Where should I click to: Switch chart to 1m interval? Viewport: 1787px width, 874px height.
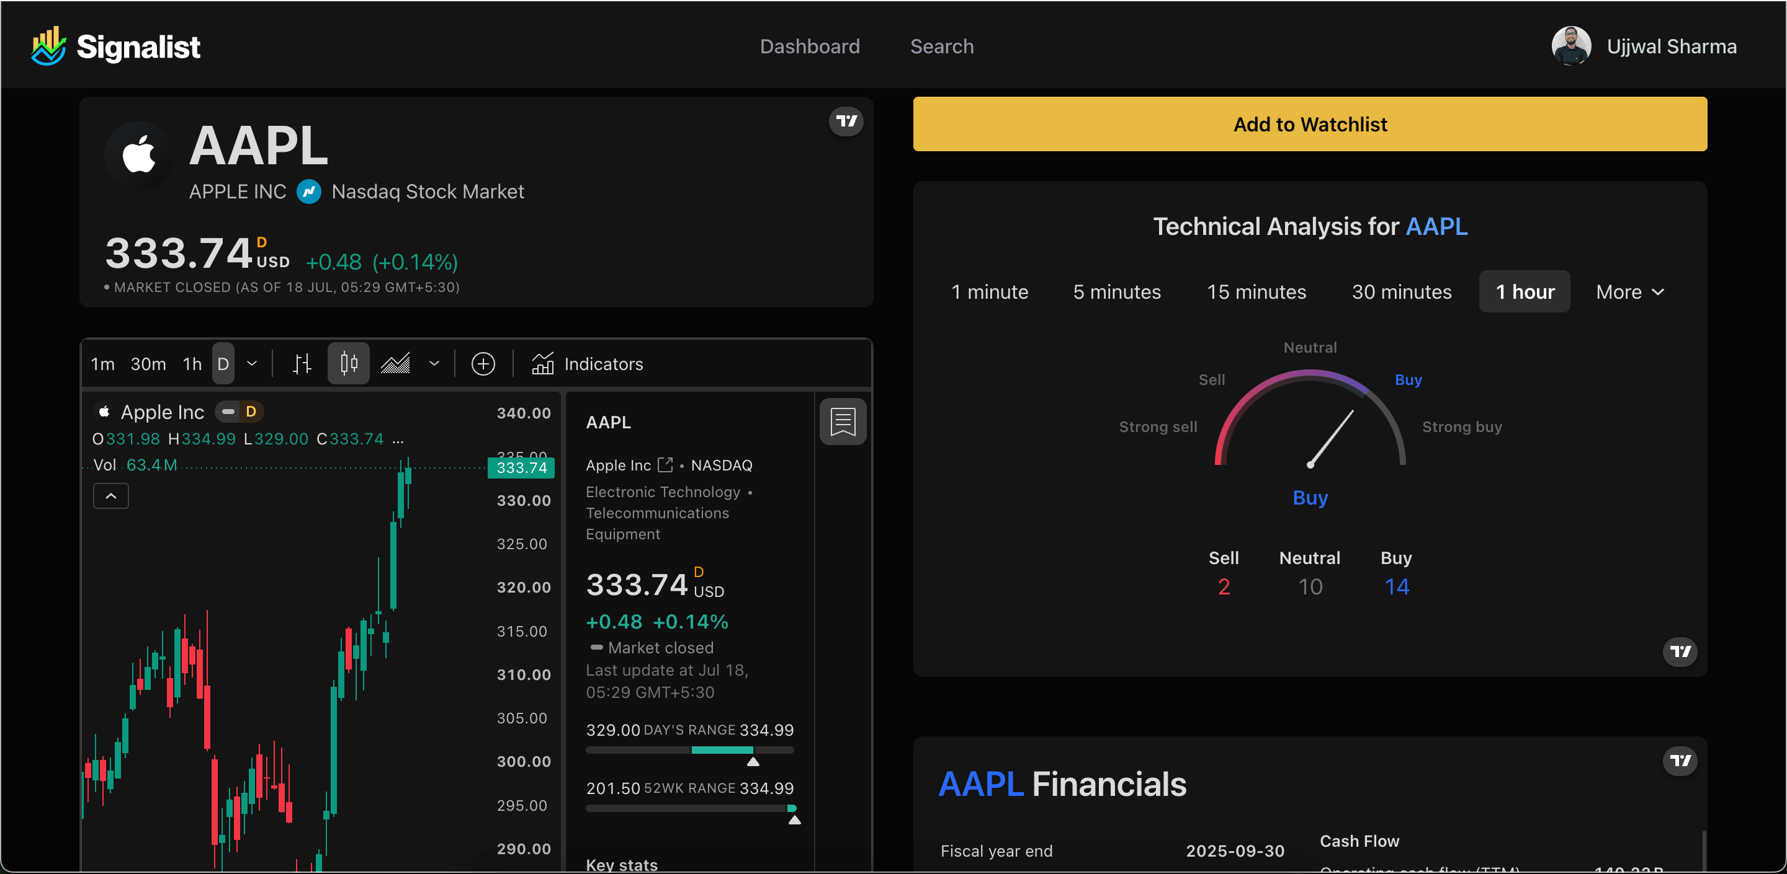102,364
